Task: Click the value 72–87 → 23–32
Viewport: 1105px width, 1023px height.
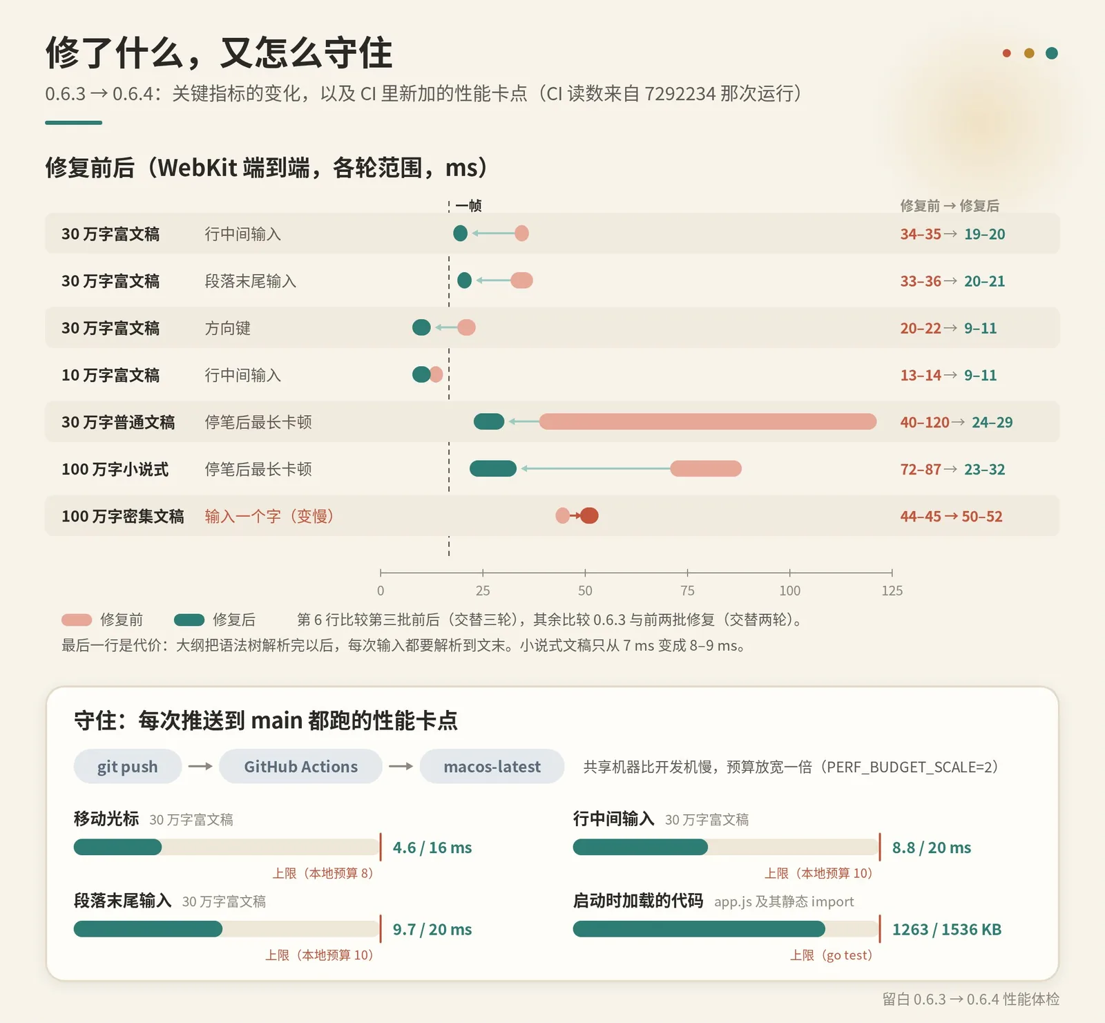Action: [952, 469]
